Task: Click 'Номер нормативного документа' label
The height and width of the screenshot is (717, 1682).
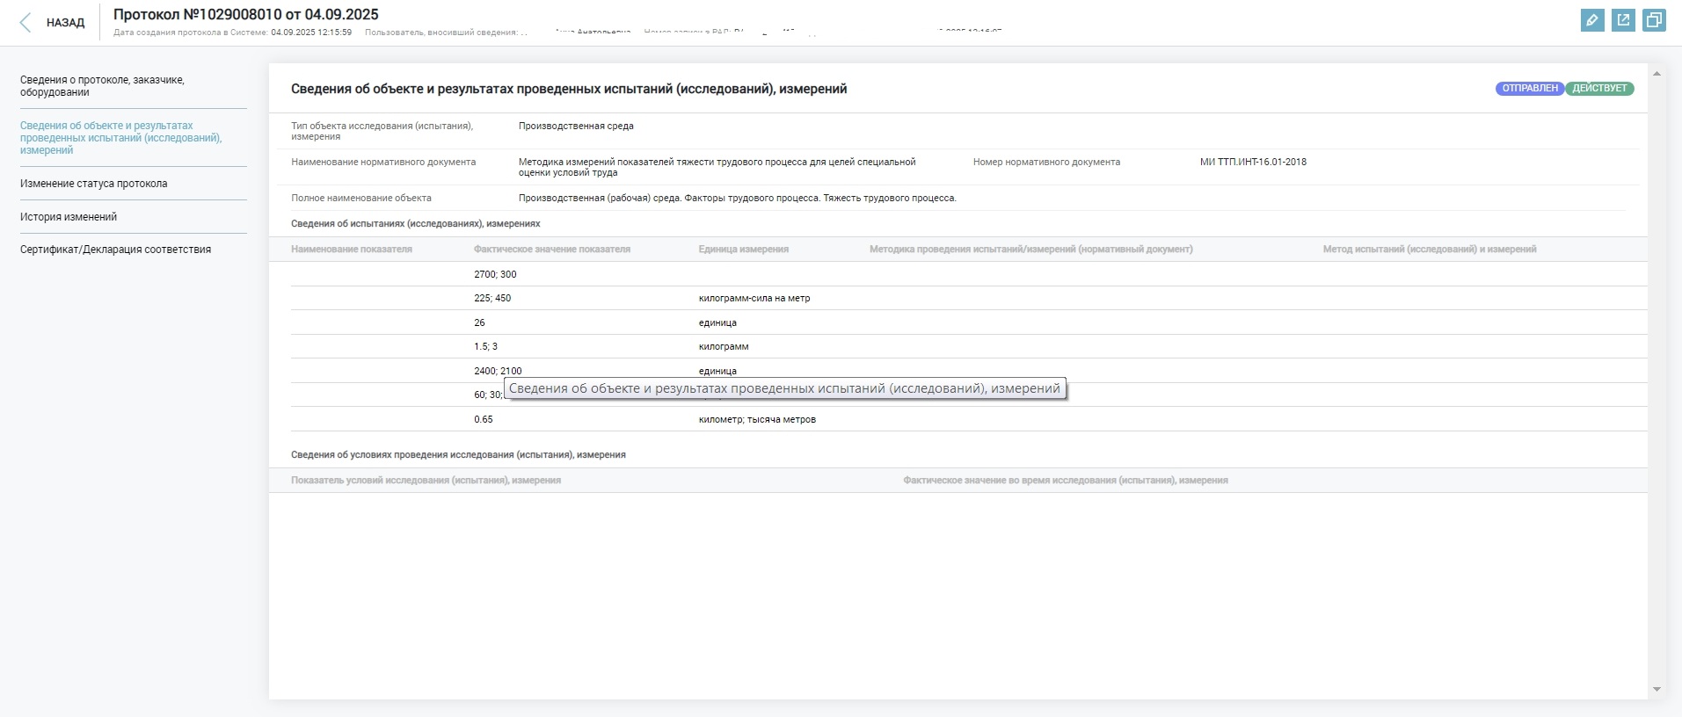Action: click(x=1046, y=162)
